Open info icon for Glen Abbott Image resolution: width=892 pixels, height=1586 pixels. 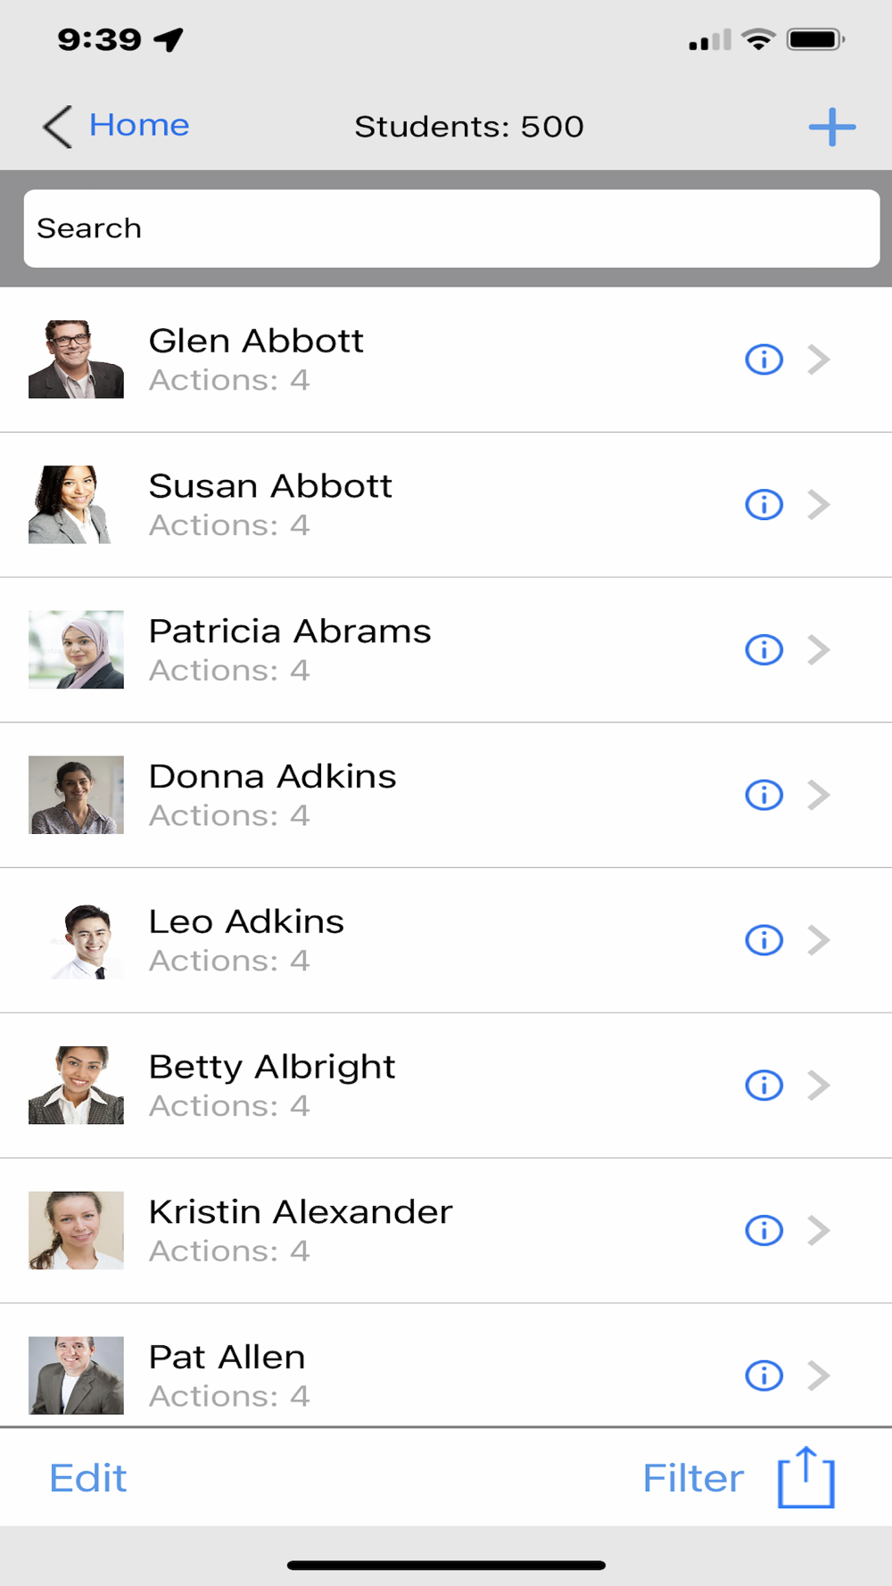(x=764, y=359)
